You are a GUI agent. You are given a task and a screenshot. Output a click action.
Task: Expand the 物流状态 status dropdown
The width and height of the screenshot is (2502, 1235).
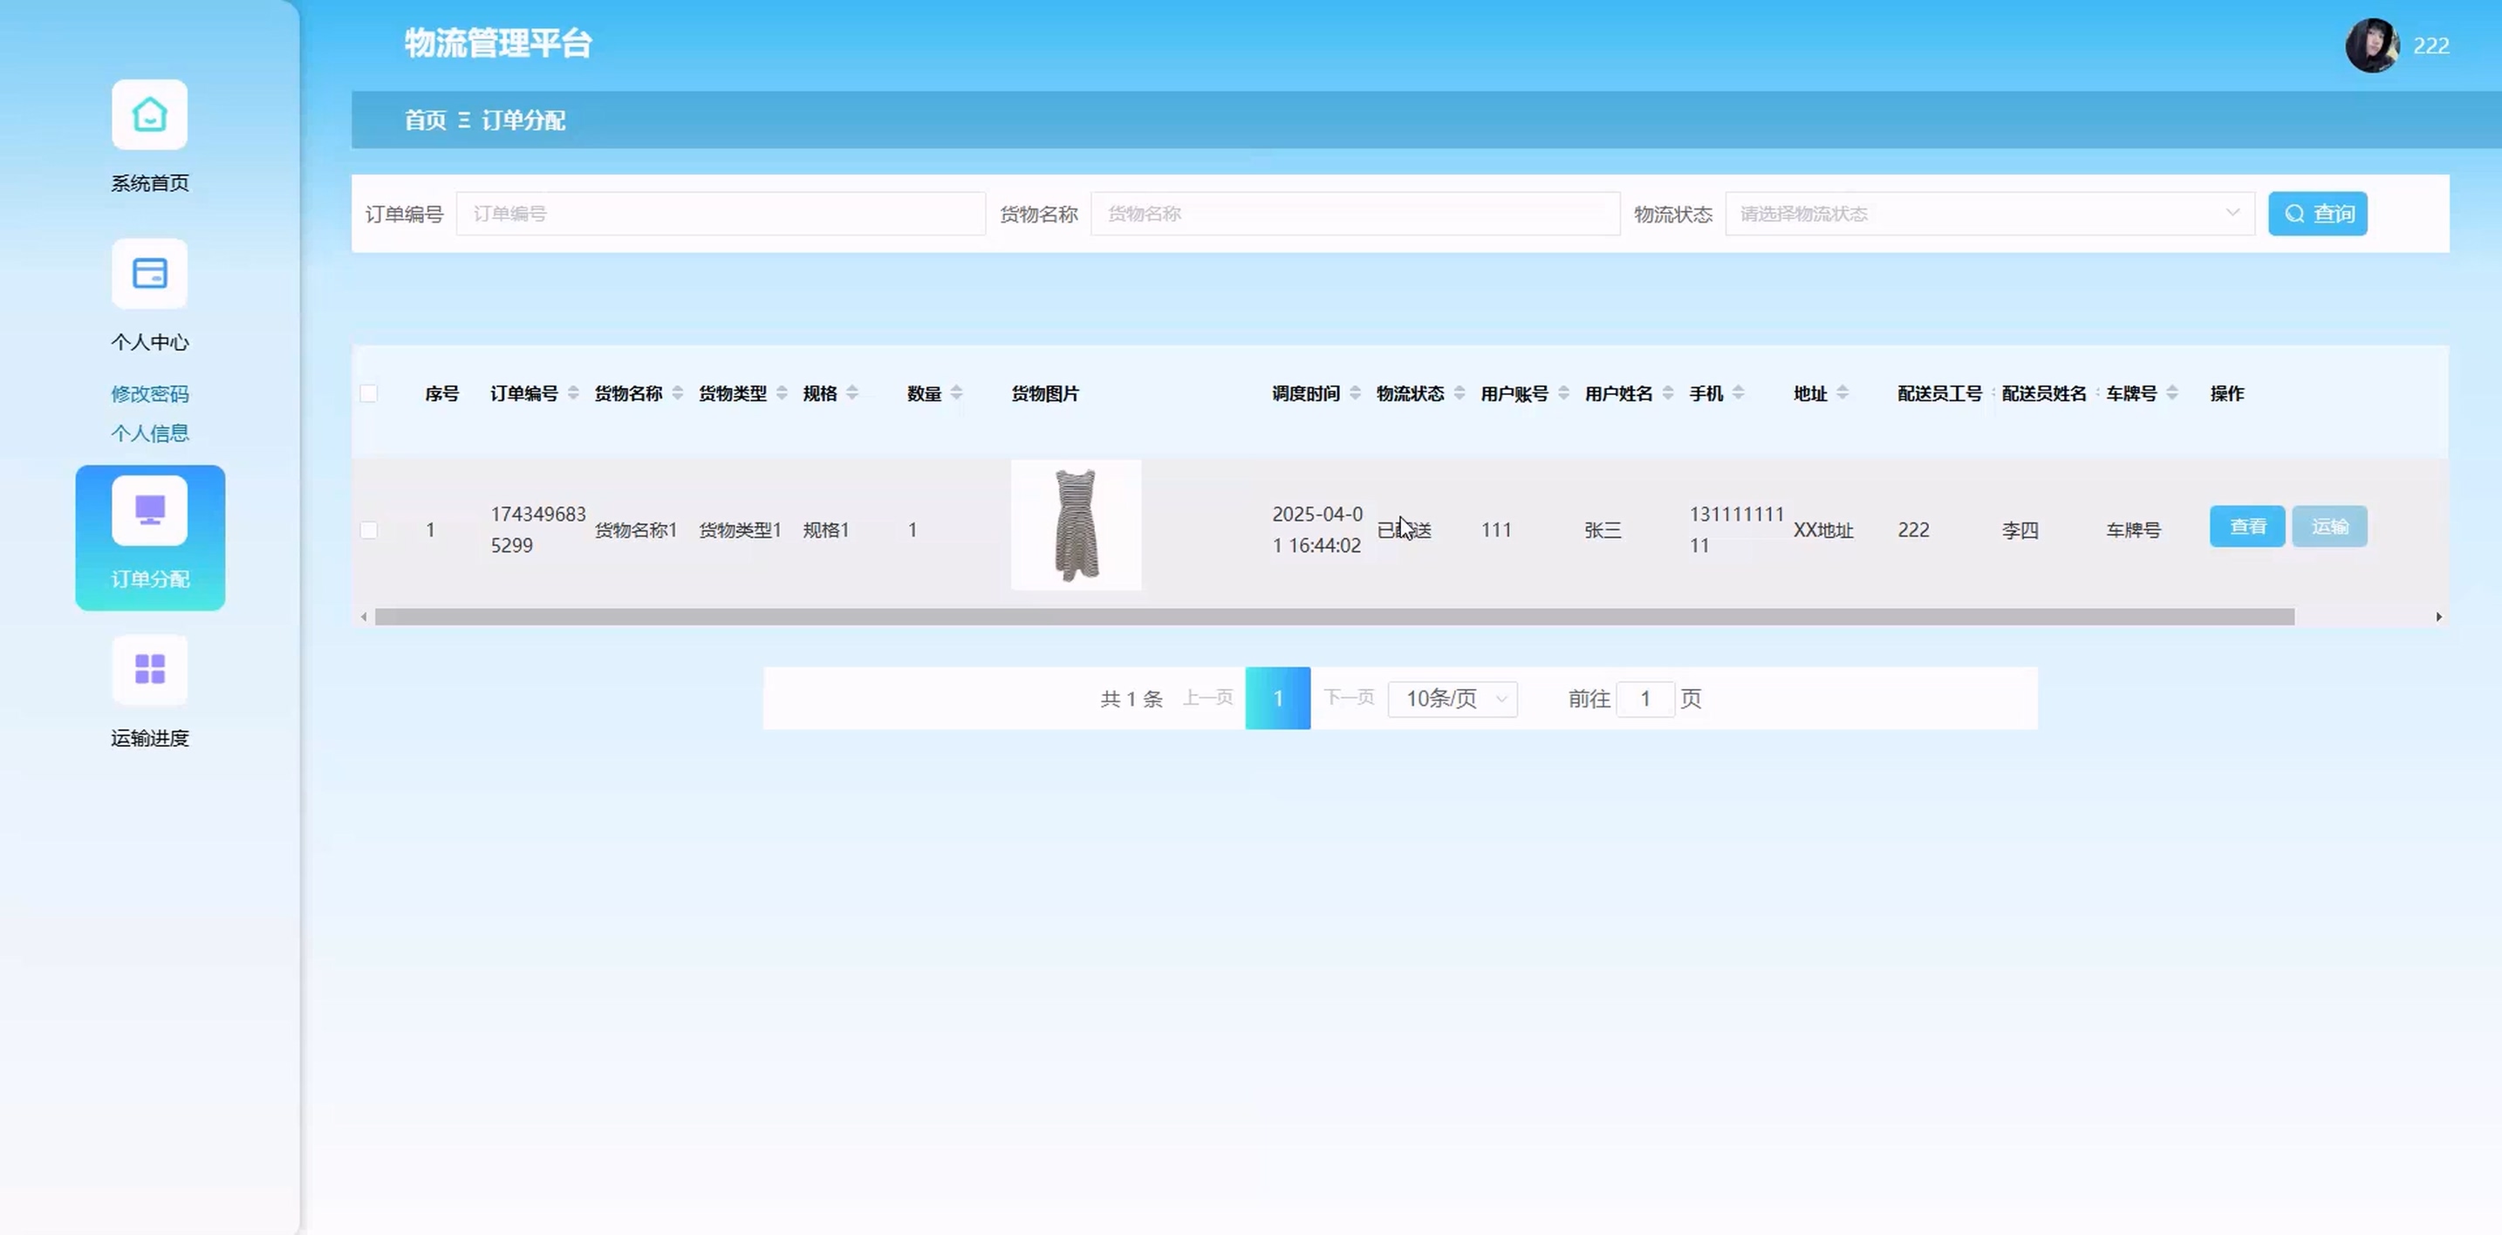[1988, 214]
